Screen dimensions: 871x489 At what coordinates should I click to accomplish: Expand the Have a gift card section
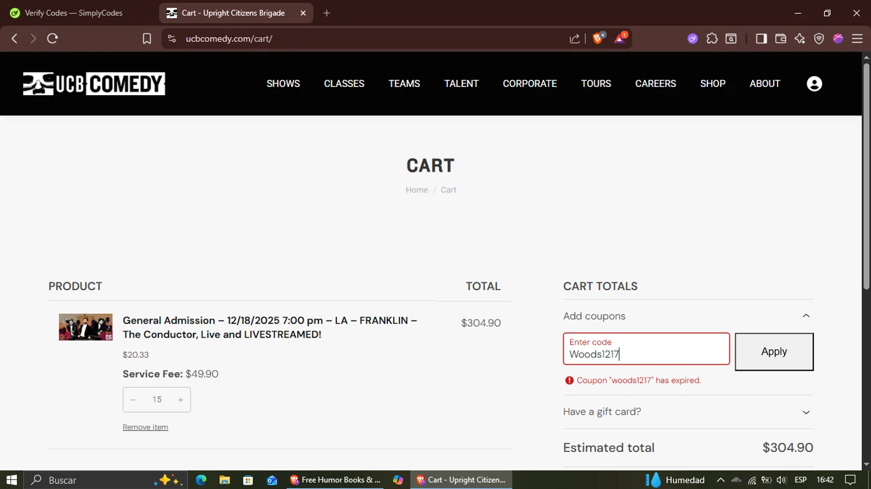coord(688,412)
